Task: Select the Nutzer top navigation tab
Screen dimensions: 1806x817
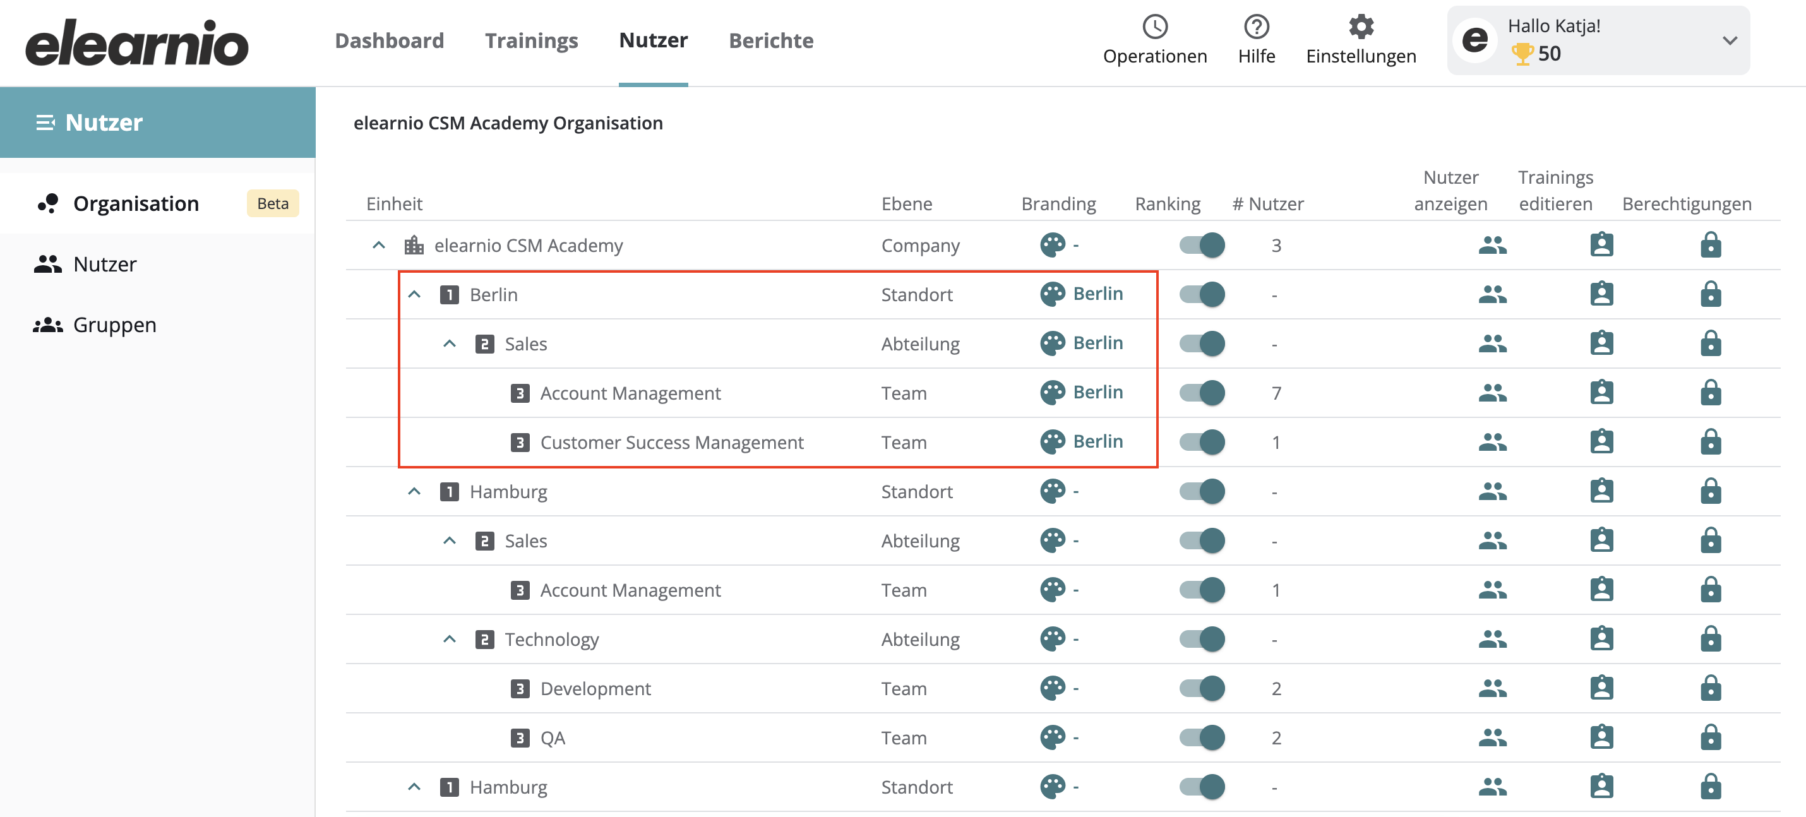Action: pyautogui.click(x=653, y=40)
